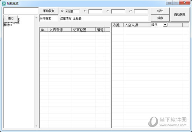Open the 降序 sort order dropdown
The height and width of the screenshot is (132, 192).
(x=165, y=25)
